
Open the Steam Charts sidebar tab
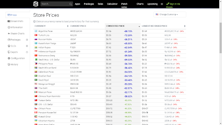coord(18,34)
